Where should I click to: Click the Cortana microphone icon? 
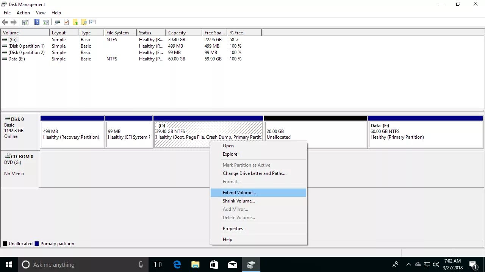tap(141, 264)
